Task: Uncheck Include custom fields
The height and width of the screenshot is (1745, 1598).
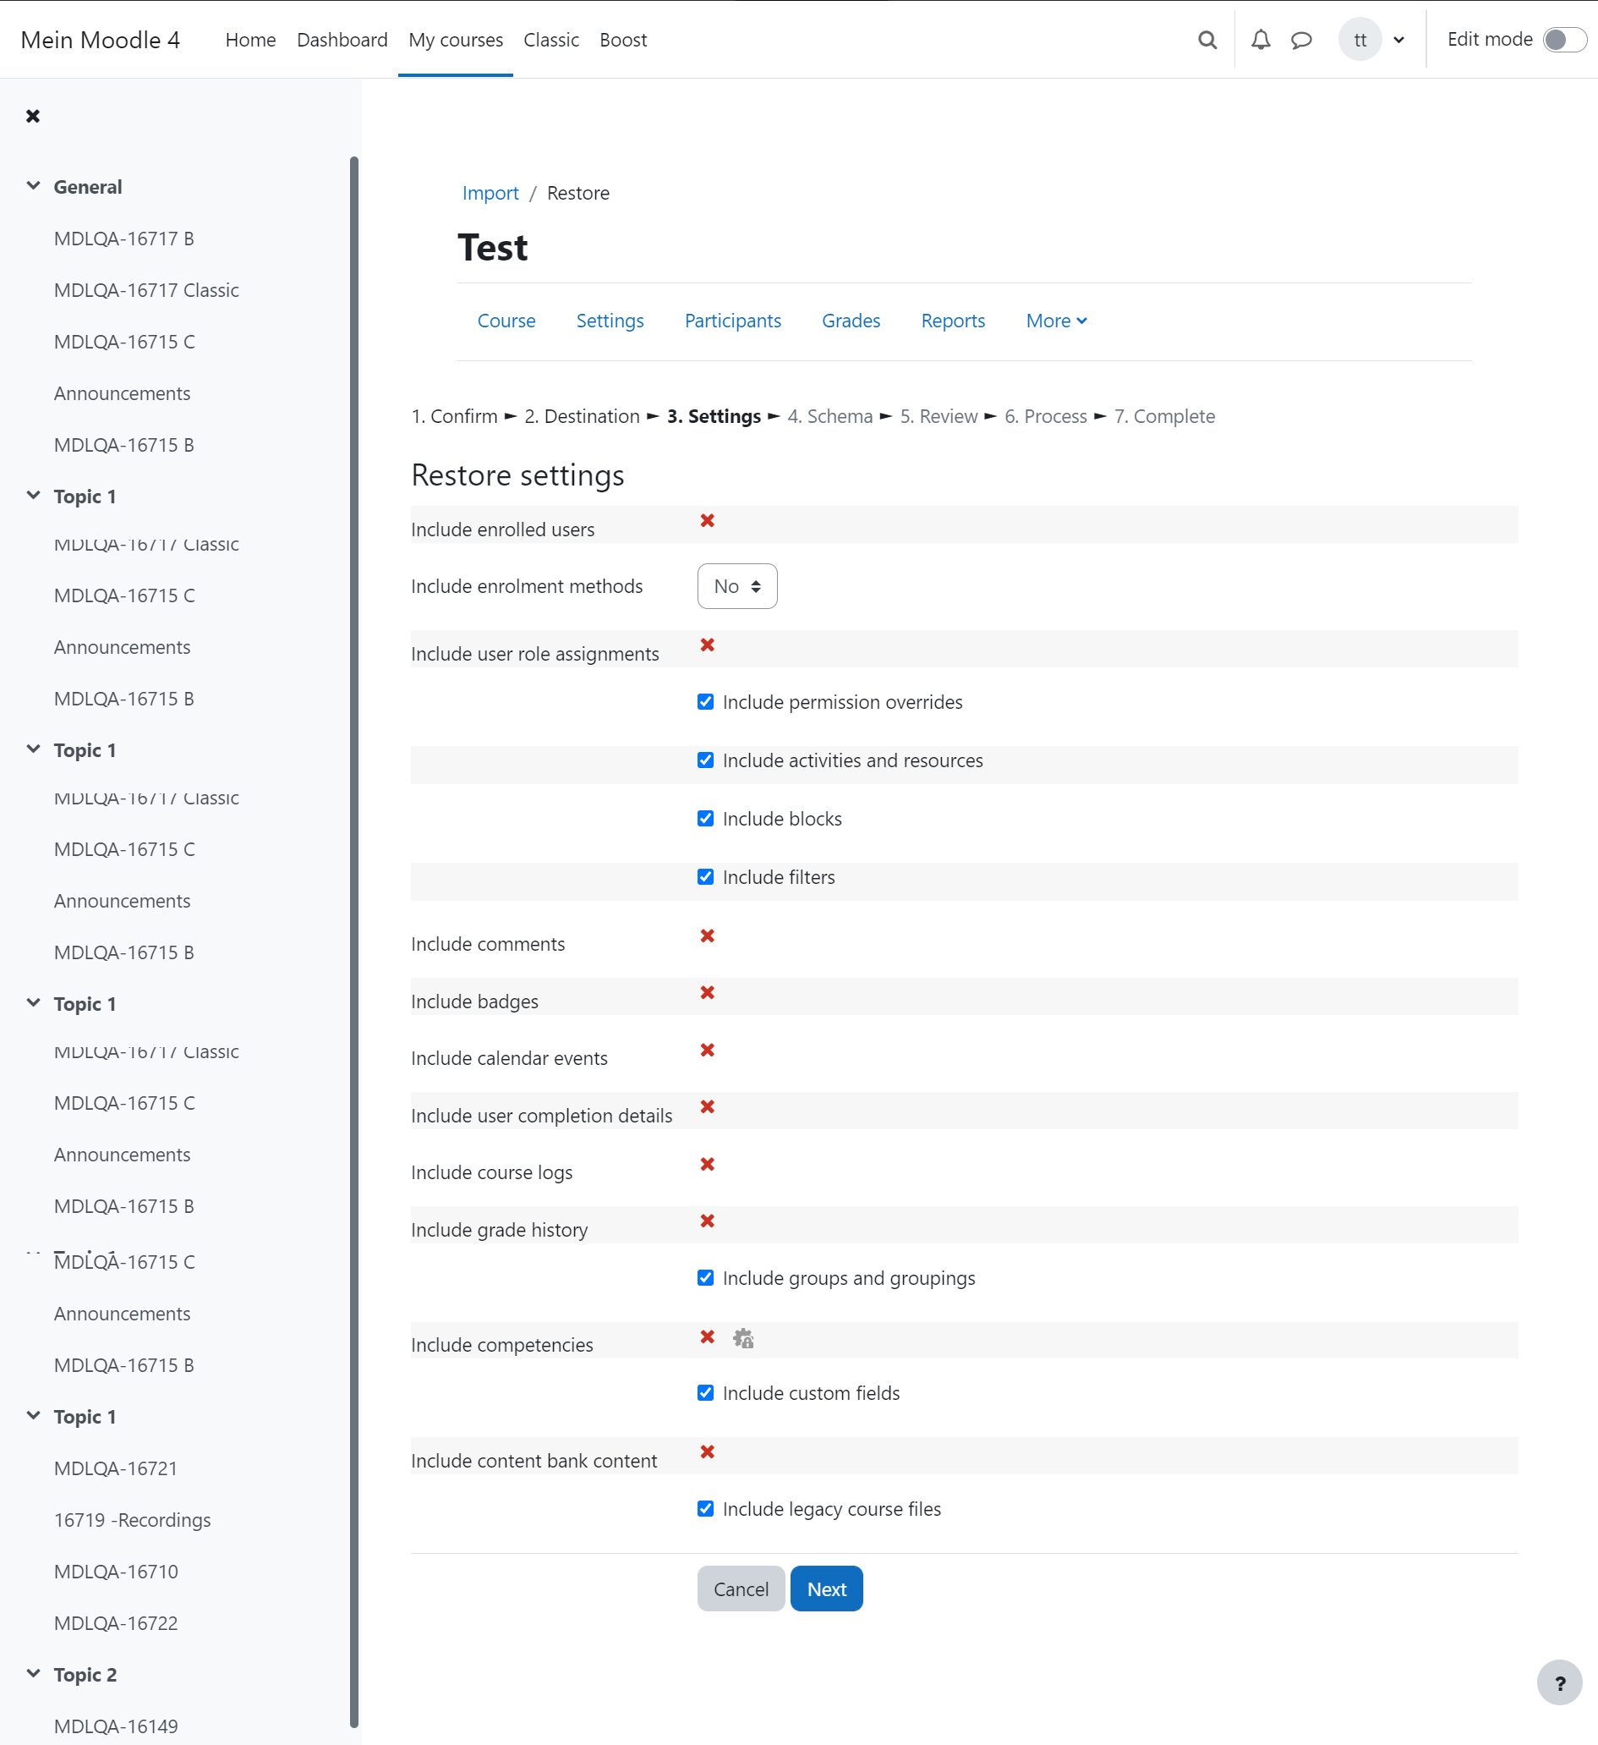Action: 705,1393
